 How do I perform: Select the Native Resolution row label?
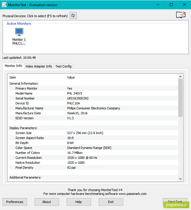[28, 163]
